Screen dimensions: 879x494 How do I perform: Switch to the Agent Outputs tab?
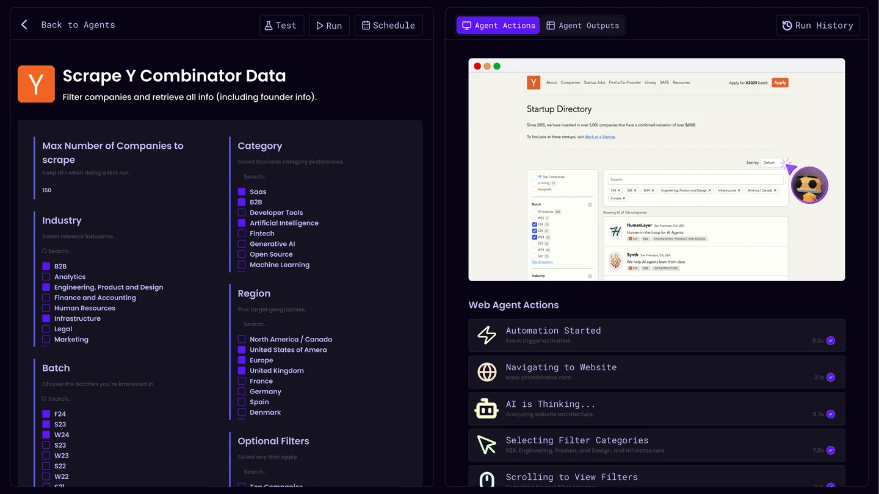582,26
